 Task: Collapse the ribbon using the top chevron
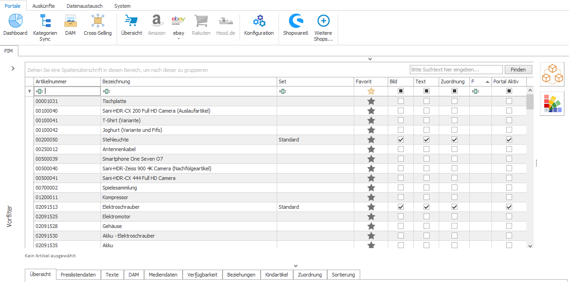370,59
